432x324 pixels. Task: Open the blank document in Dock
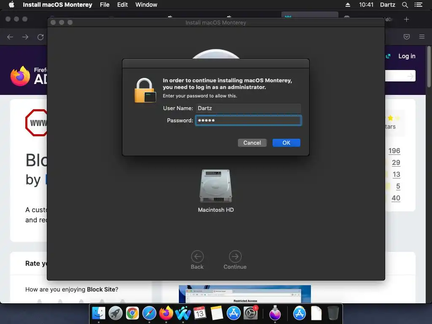(x=316, y=313)
